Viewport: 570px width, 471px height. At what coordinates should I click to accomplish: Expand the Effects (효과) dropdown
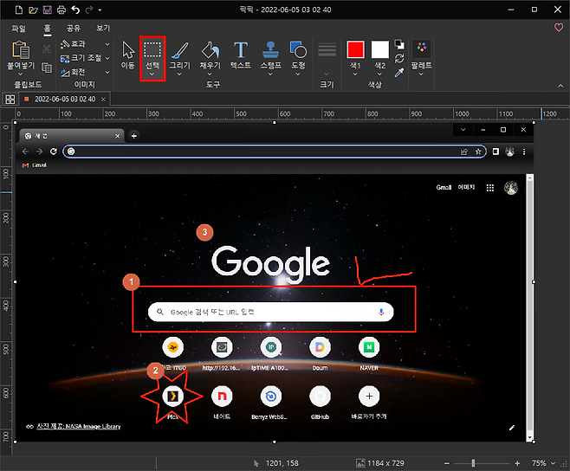107,43
